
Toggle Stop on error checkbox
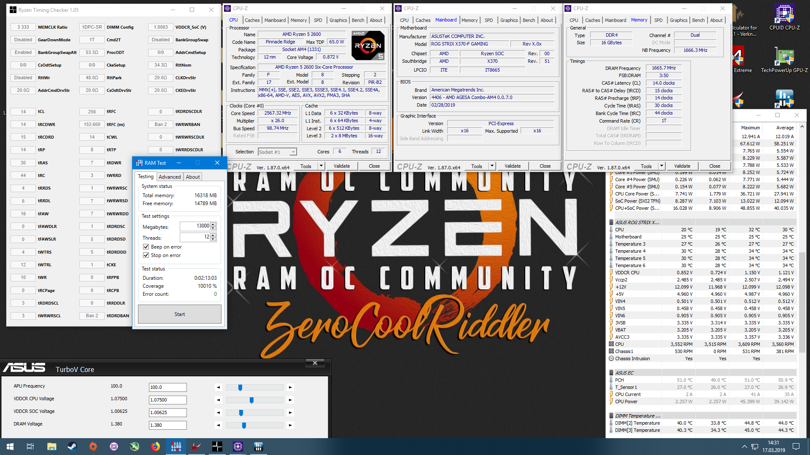(146, 255)
